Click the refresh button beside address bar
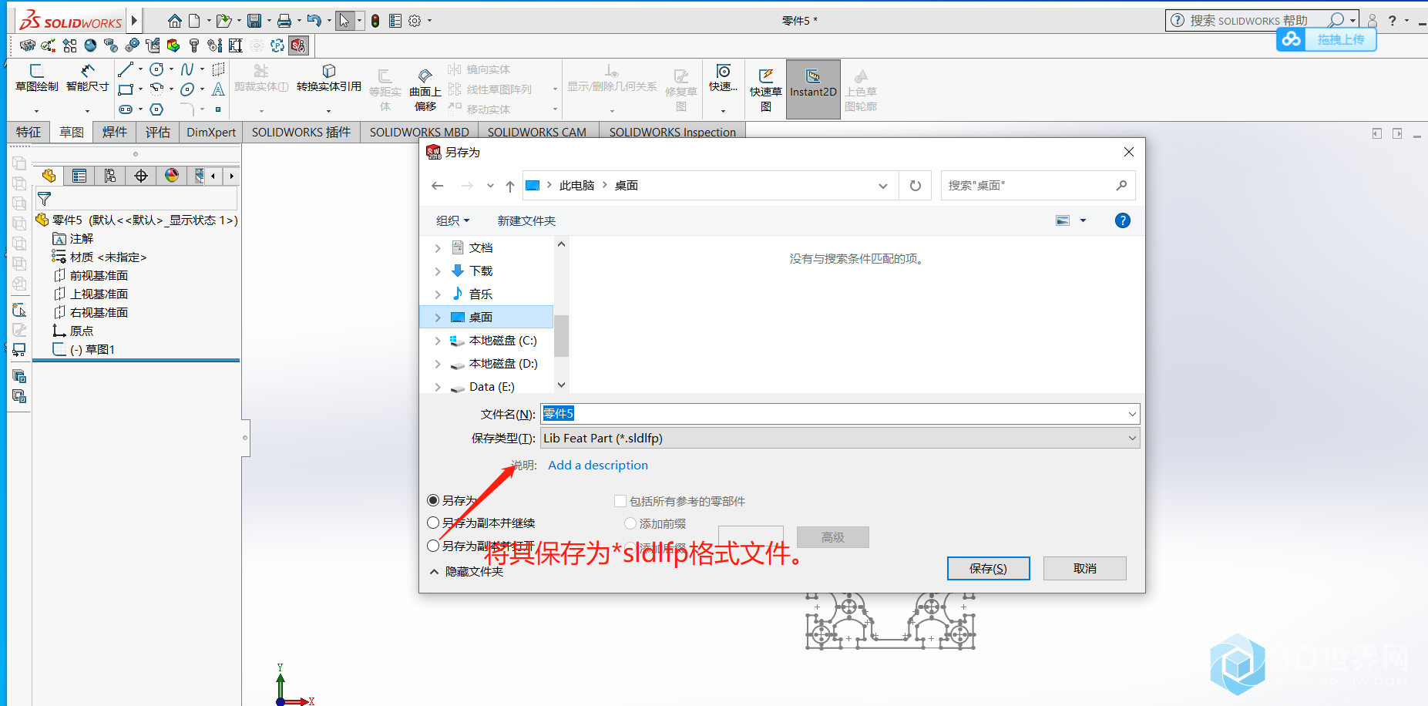The image size is (1428, 706). pos(916,186)
